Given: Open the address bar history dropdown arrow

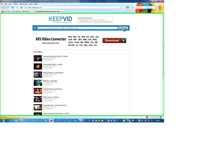Looking at the screenshot, I should click(x=124, y=7).
